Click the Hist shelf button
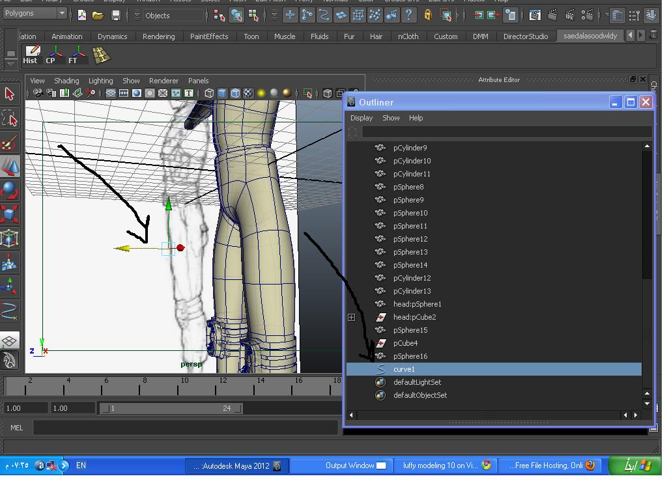The image size is (667, 500). pyautogui.click(x=30, y=55)
